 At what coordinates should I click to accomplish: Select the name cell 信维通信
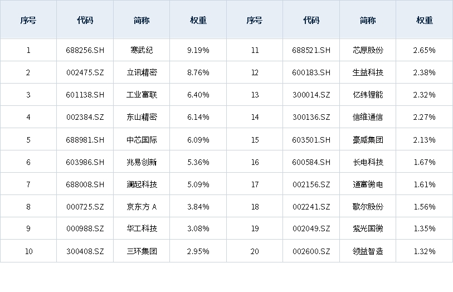368,117
